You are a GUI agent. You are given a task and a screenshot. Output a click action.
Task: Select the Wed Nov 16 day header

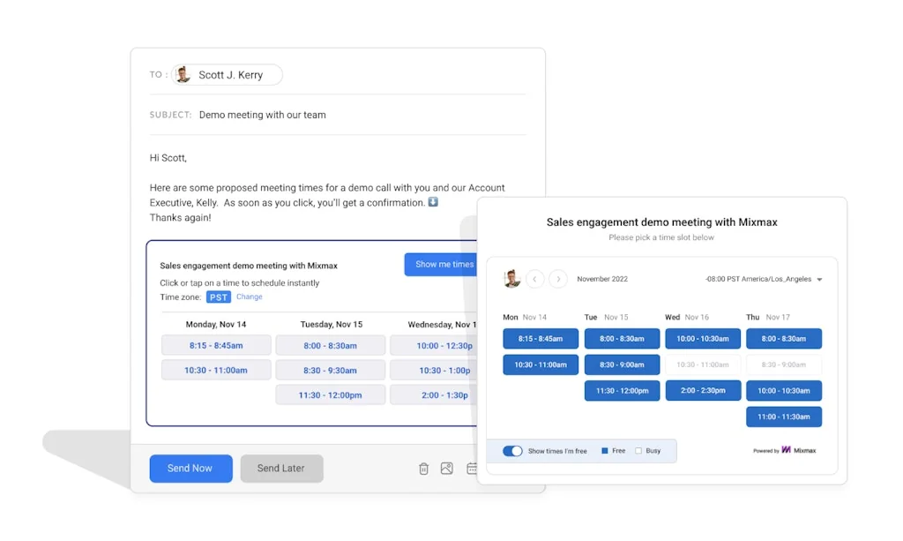point(688,317)
